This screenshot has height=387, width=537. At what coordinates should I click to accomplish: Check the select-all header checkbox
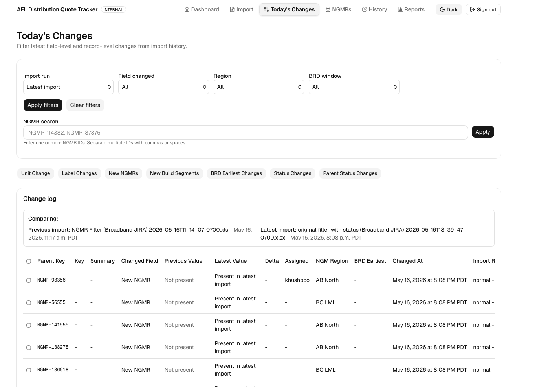(x=29, y=261)
